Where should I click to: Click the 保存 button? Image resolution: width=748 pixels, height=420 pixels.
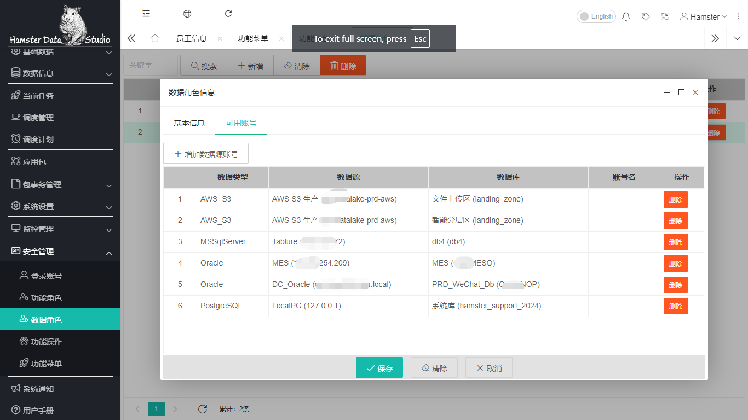(x=379, y=368)
